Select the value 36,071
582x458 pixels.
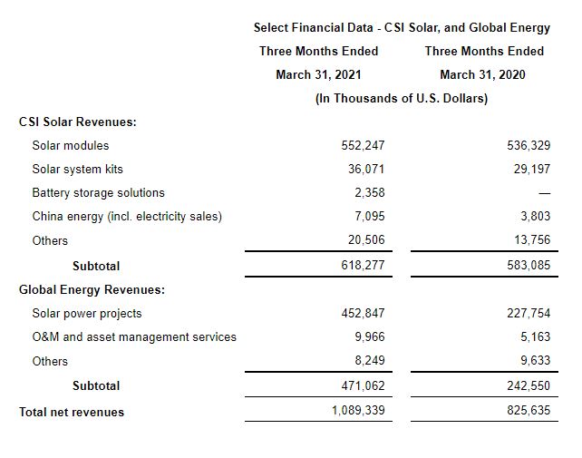point(366,170)
